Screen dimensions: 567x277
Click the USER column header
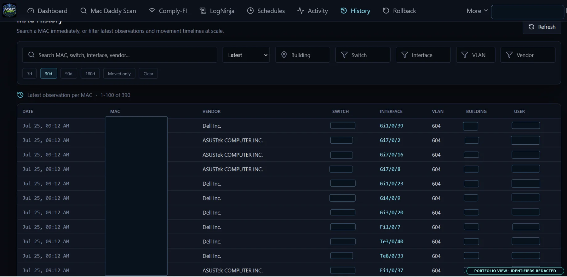pyautogui.click(x=519, y=112)
